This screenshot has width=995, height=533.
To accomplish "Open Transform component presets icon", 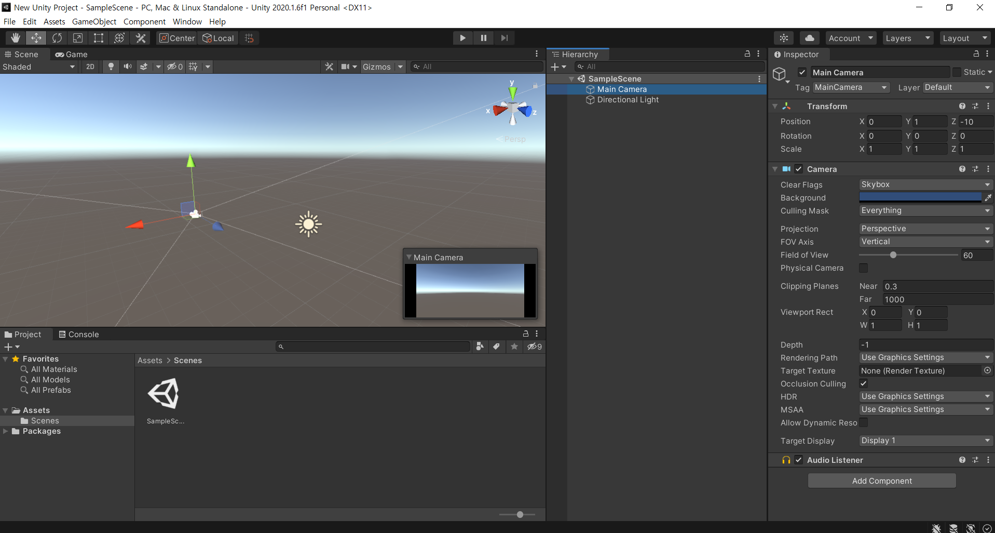I will pyautogui.click(x=975, y=106).
